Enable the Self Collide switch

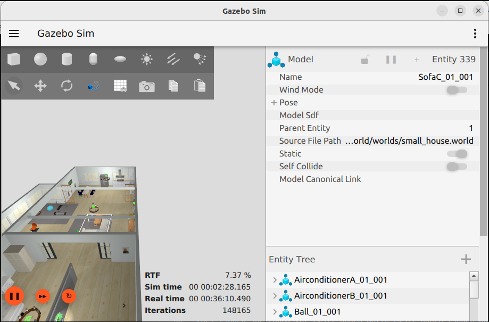[x=457, y=167]
